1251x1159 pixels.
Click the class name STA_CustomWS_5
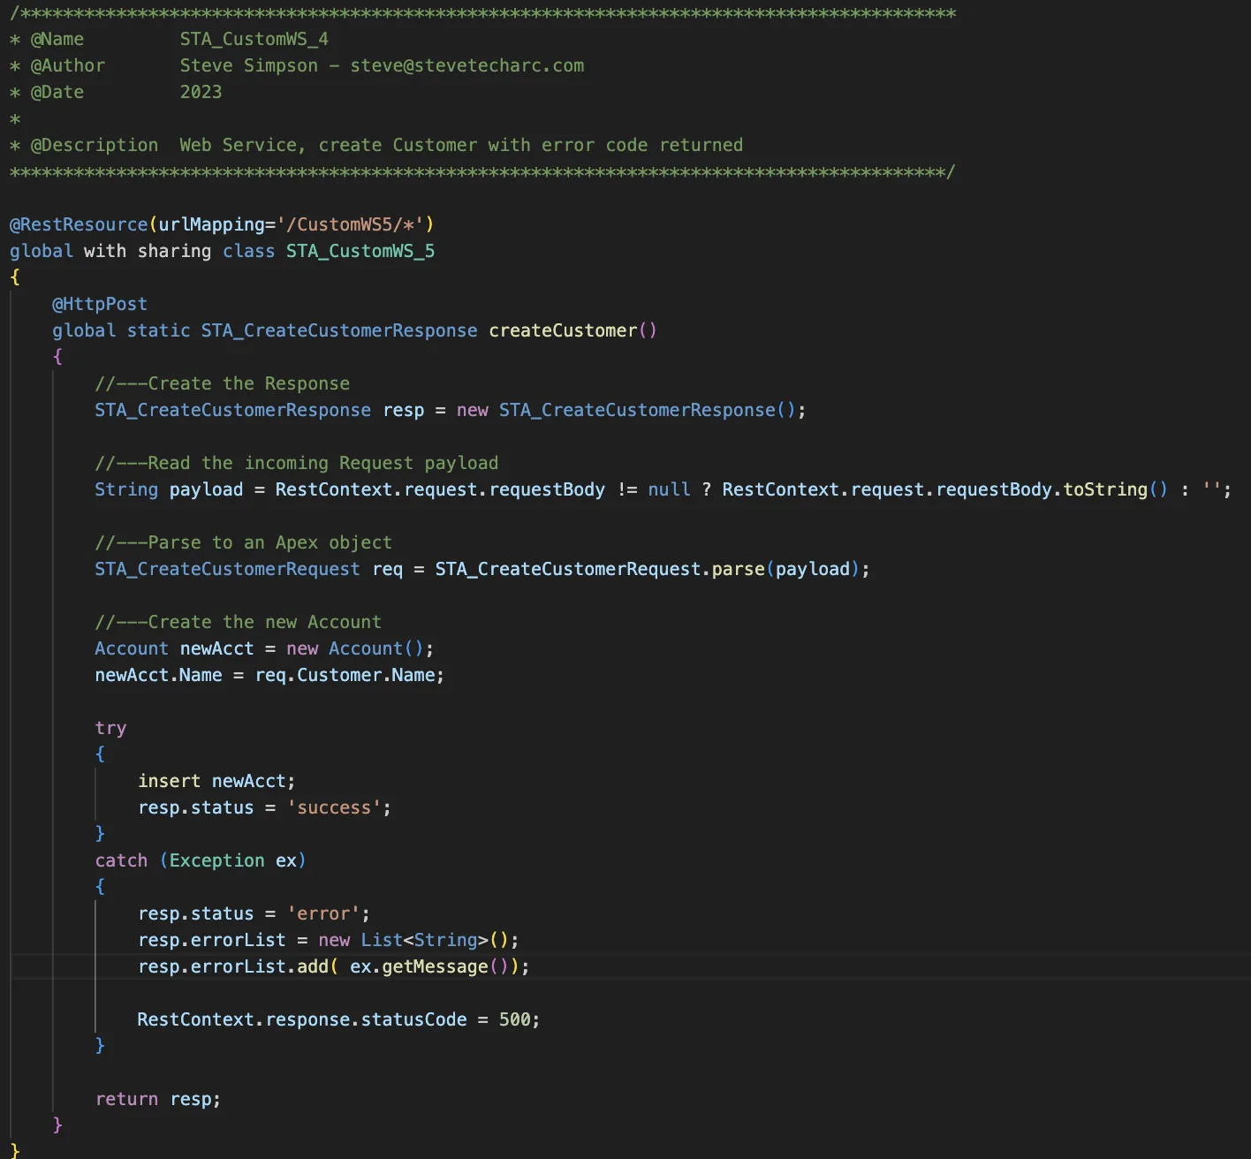(360, 251)
